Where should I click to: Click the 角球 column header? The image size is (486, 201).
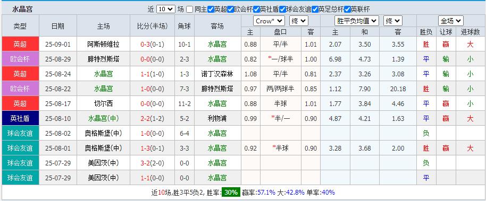[x=185, y=26]
